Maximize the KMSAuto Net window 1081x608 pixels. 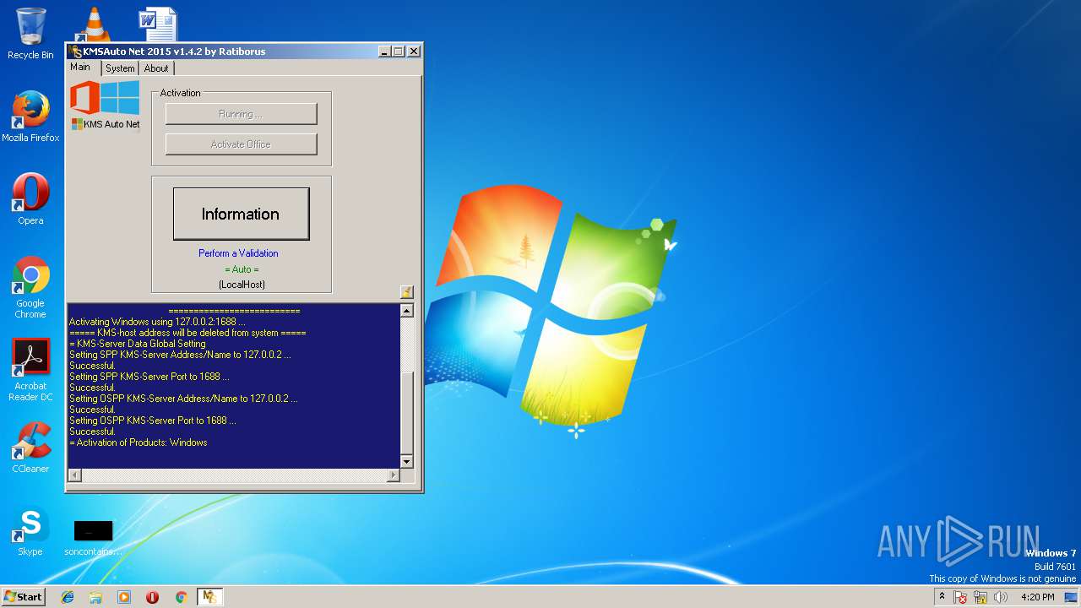click(x=399, y=52)
